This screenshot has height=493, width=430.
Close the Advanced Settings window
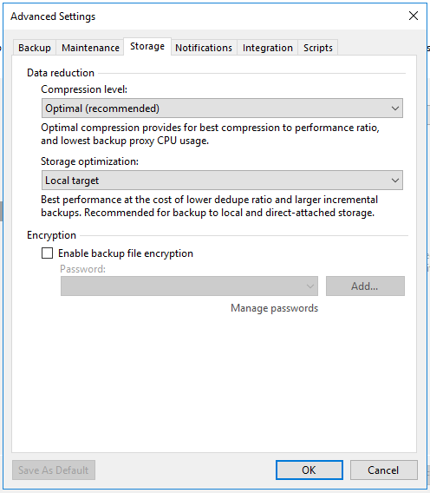[414, 16]
